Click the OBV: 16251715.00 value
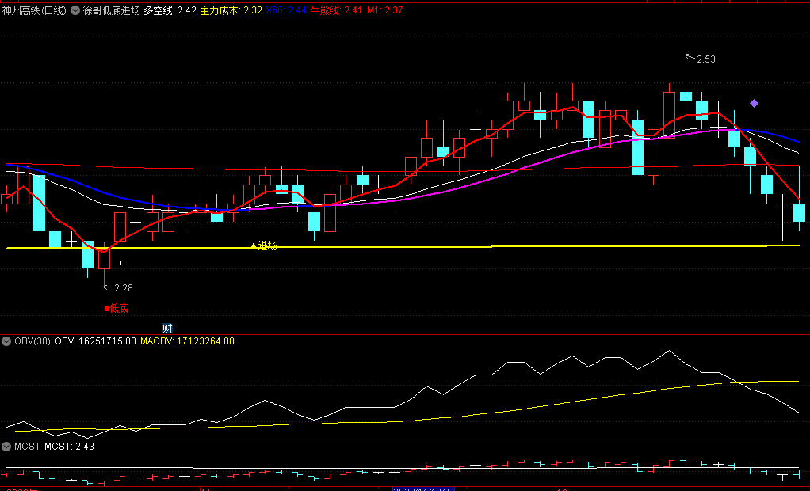Screen dimensions: 810x491 (x=96, y=341)
